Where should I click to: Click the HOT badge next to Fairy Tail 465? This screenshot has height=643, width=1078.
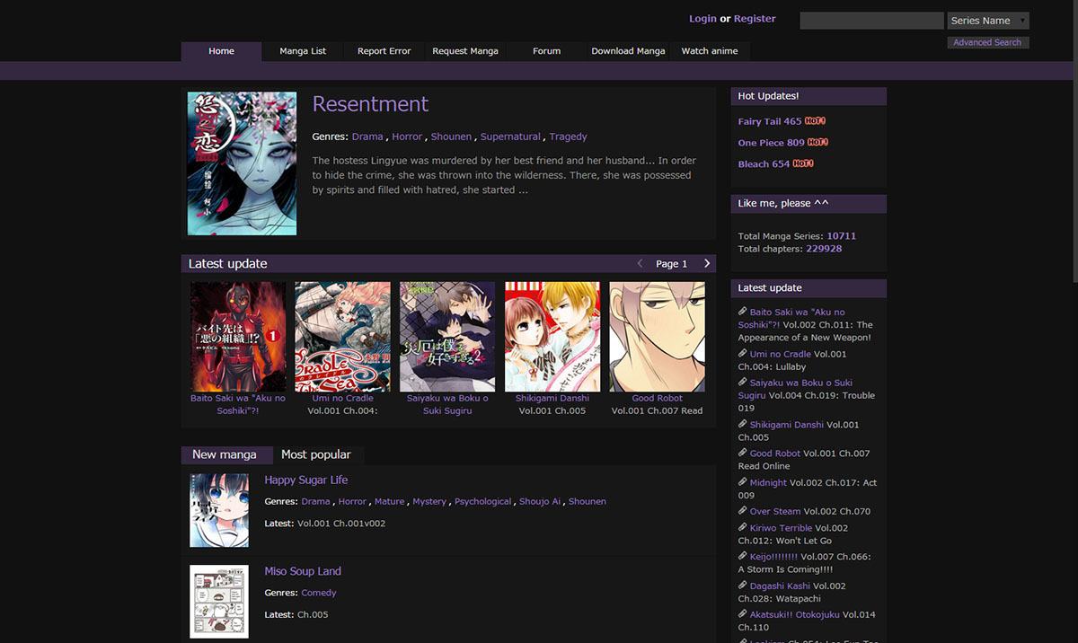(816, 120)
